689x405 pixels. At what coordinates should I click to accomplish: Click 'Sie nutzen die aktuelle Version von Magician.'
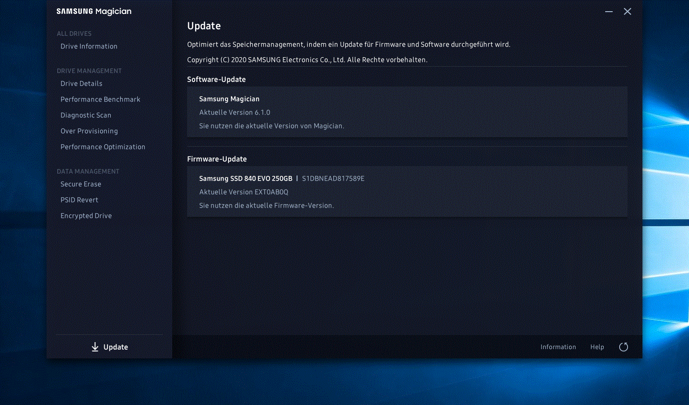tap(272, 126)
